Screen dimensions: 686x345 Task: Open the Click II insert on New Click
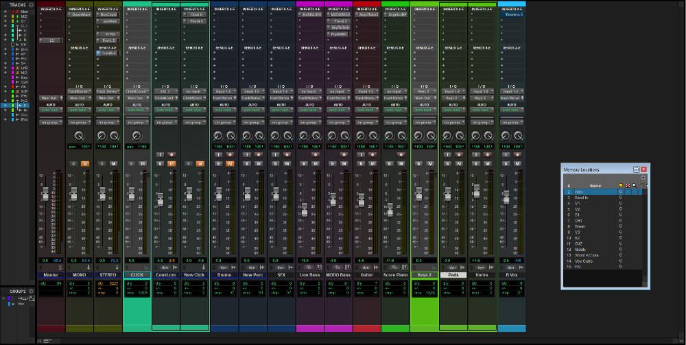tap(196, 14)
